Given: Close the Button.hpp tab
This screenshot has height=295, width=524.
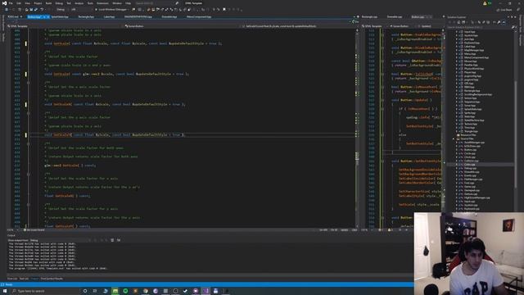Looking at the screenshot, I should pyautogui.click(x=47, y=16).
